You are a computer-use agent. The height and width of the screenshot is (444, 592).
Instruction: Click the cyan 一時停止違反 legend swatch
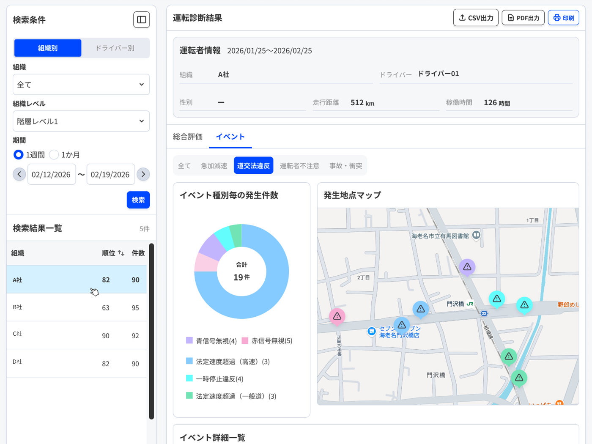coord(189,378)
